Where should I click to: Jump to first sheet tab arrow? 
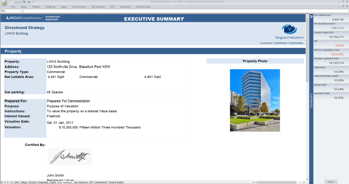pyautogui.click(x=2, y=182)
